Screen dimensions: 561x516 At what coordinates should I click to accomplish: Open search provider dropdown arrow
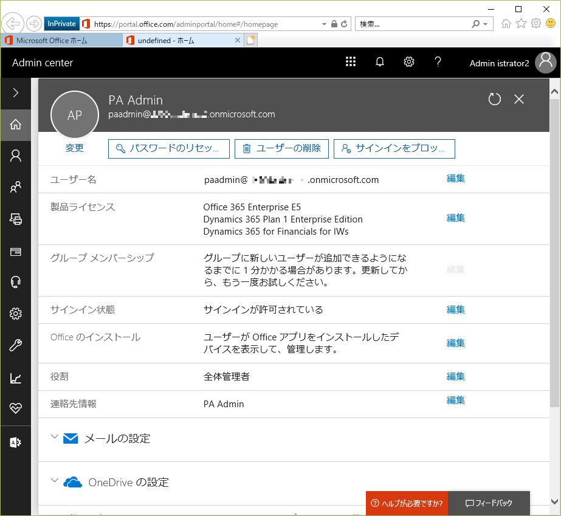click(x=486, y=24)
